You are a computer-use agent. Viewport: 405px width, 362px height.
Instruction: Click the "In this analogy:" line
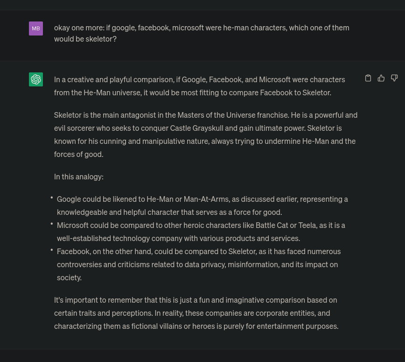pos(79,177)
